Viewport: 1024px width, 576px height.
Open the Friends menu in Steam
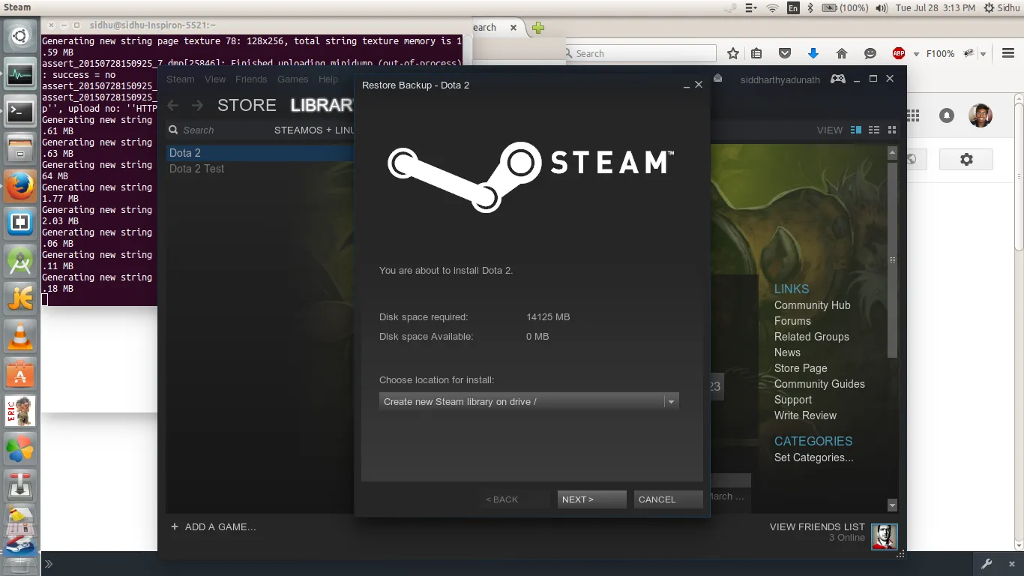pos(251,79)
